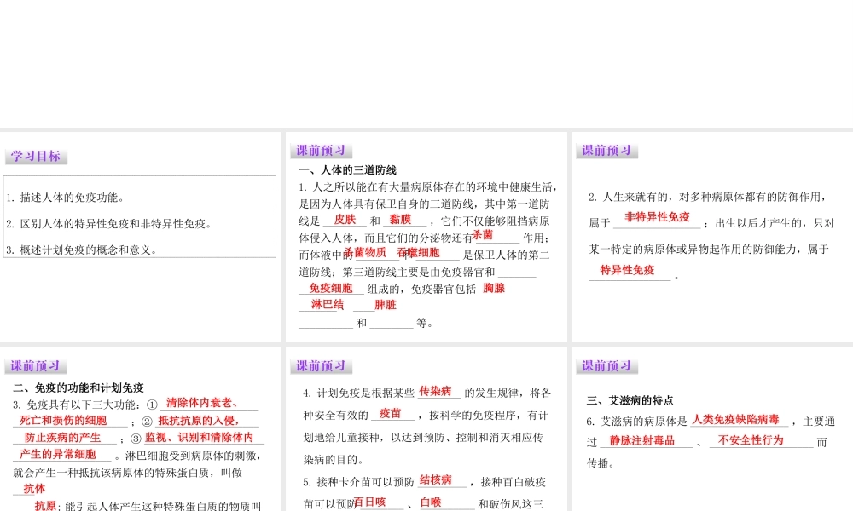Click the purple 学习目标 header label
Viewport: 853px width, 511px height.
click(36, 157)
